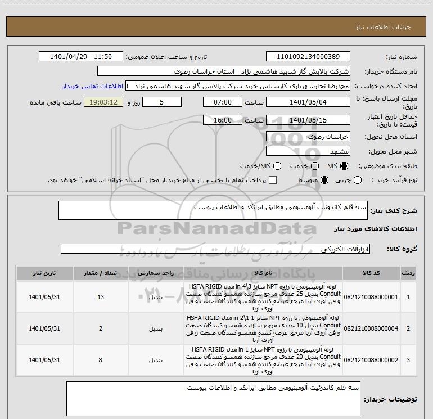Viewport: 433px width, 419px height.
Task: Click the remaining days field showing 5
Action: coord(162,102)
